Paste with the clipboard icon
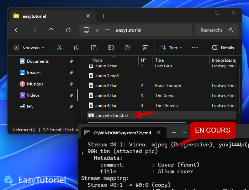The height and width of the screenshot is (190, 249). coord(94,47)
